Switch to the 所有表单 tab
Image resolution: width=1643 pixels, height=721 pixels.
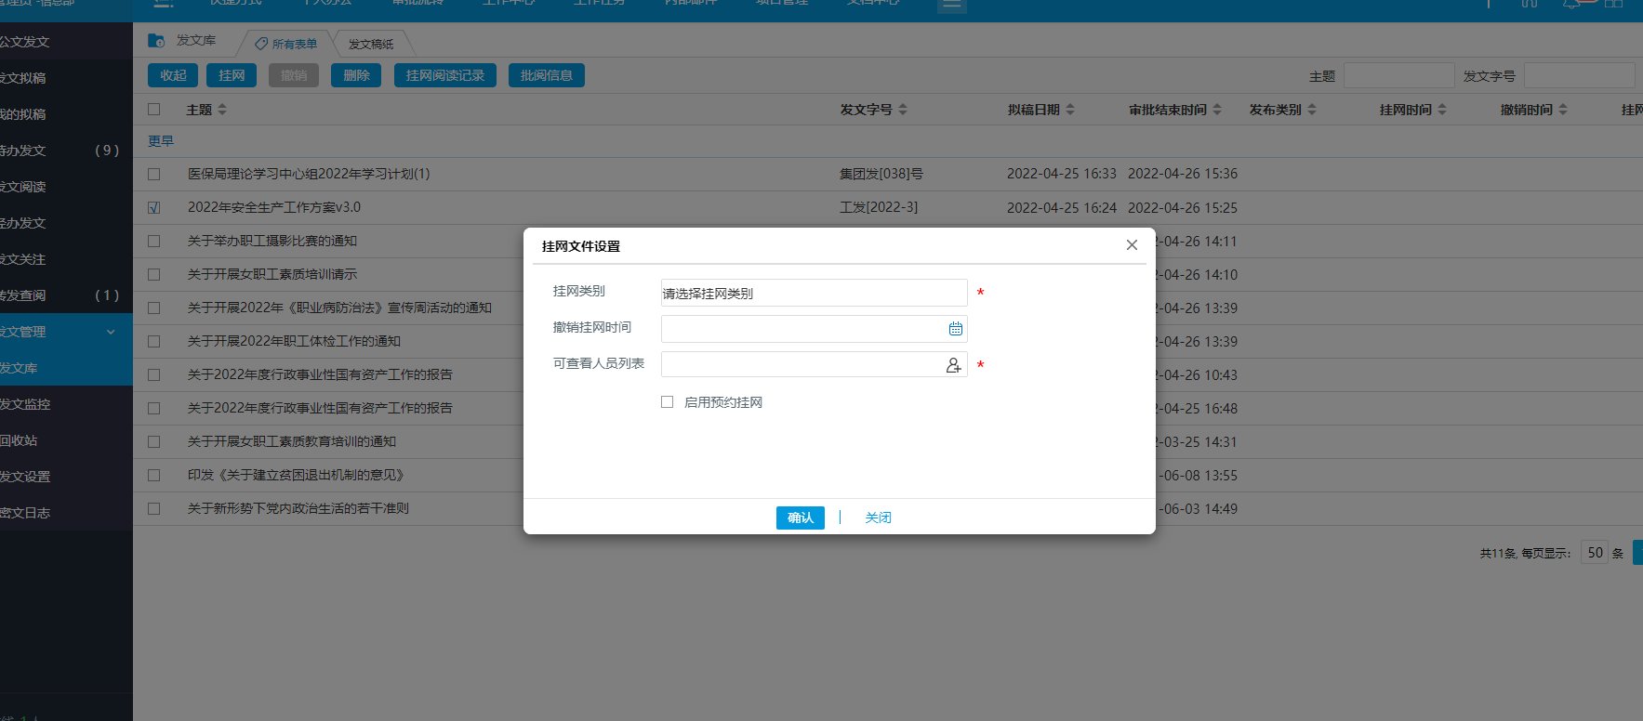click(x=286, y=44)
